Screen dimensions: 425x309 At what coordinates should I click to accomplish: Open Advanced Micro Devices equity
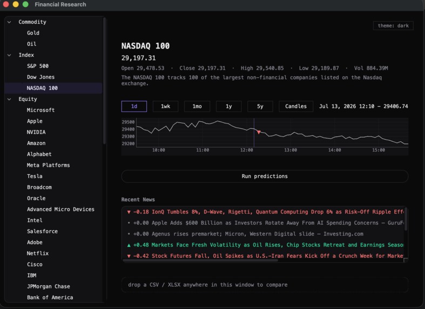click(x=53, y=209)
